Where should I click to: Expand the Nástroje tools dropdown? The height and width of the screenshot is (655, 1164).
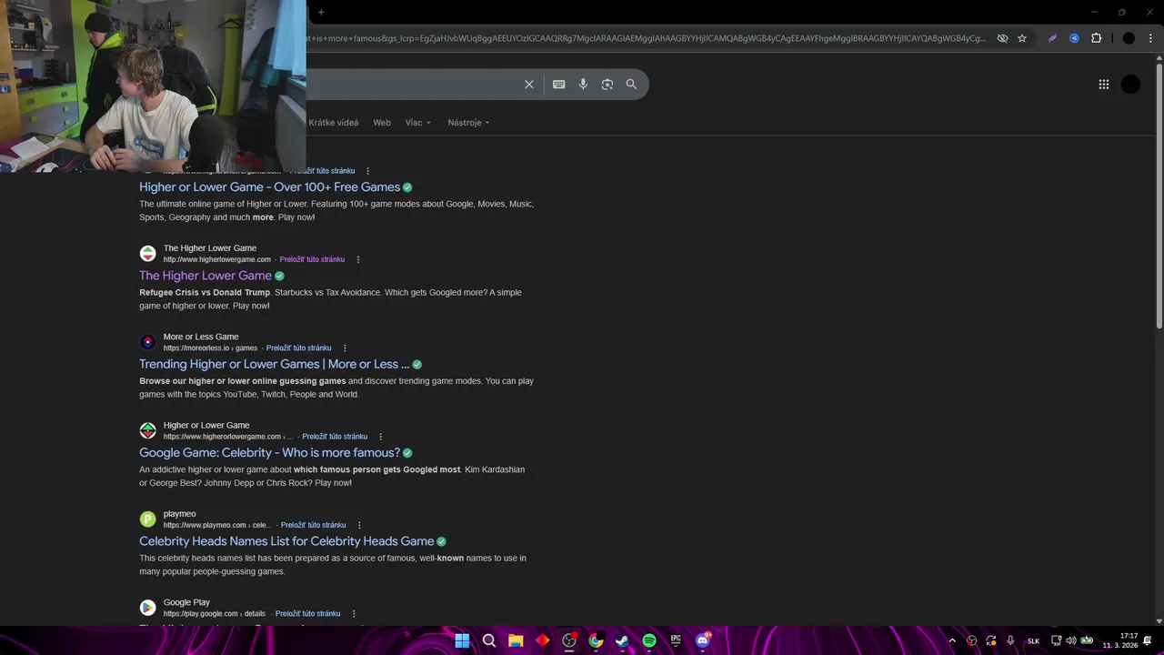point(468,123)
